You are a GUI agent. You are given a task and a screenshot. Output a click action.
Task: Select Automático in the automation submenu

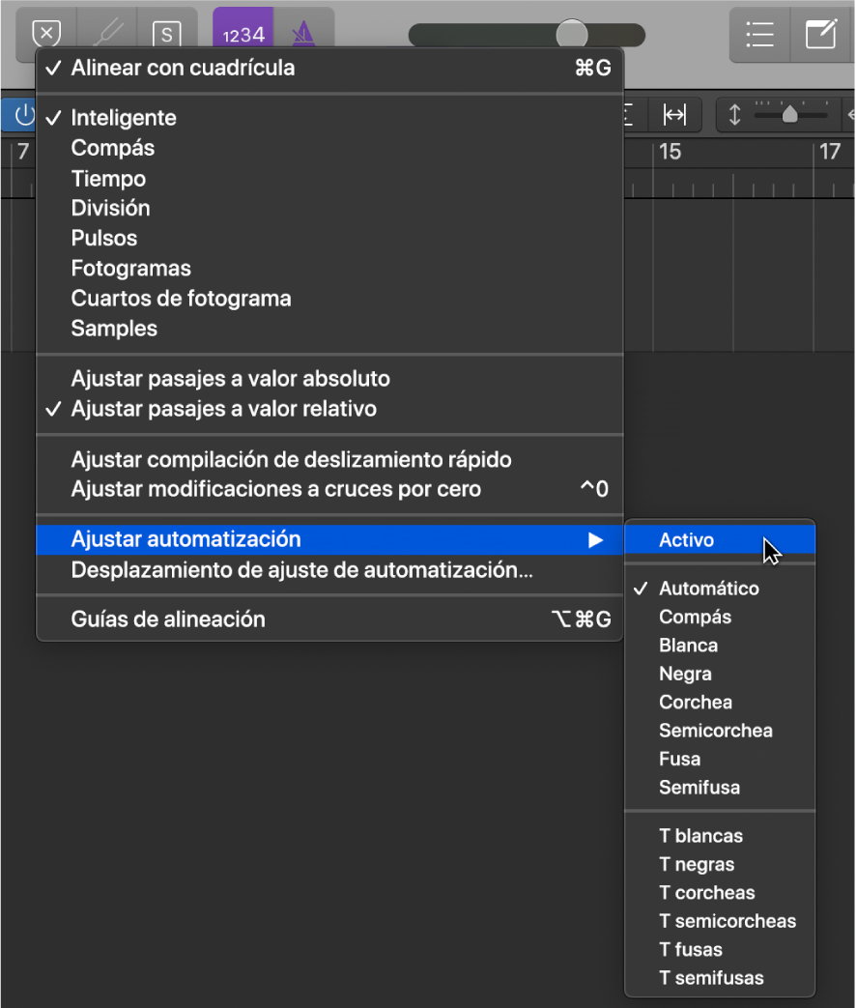[708, 588]
